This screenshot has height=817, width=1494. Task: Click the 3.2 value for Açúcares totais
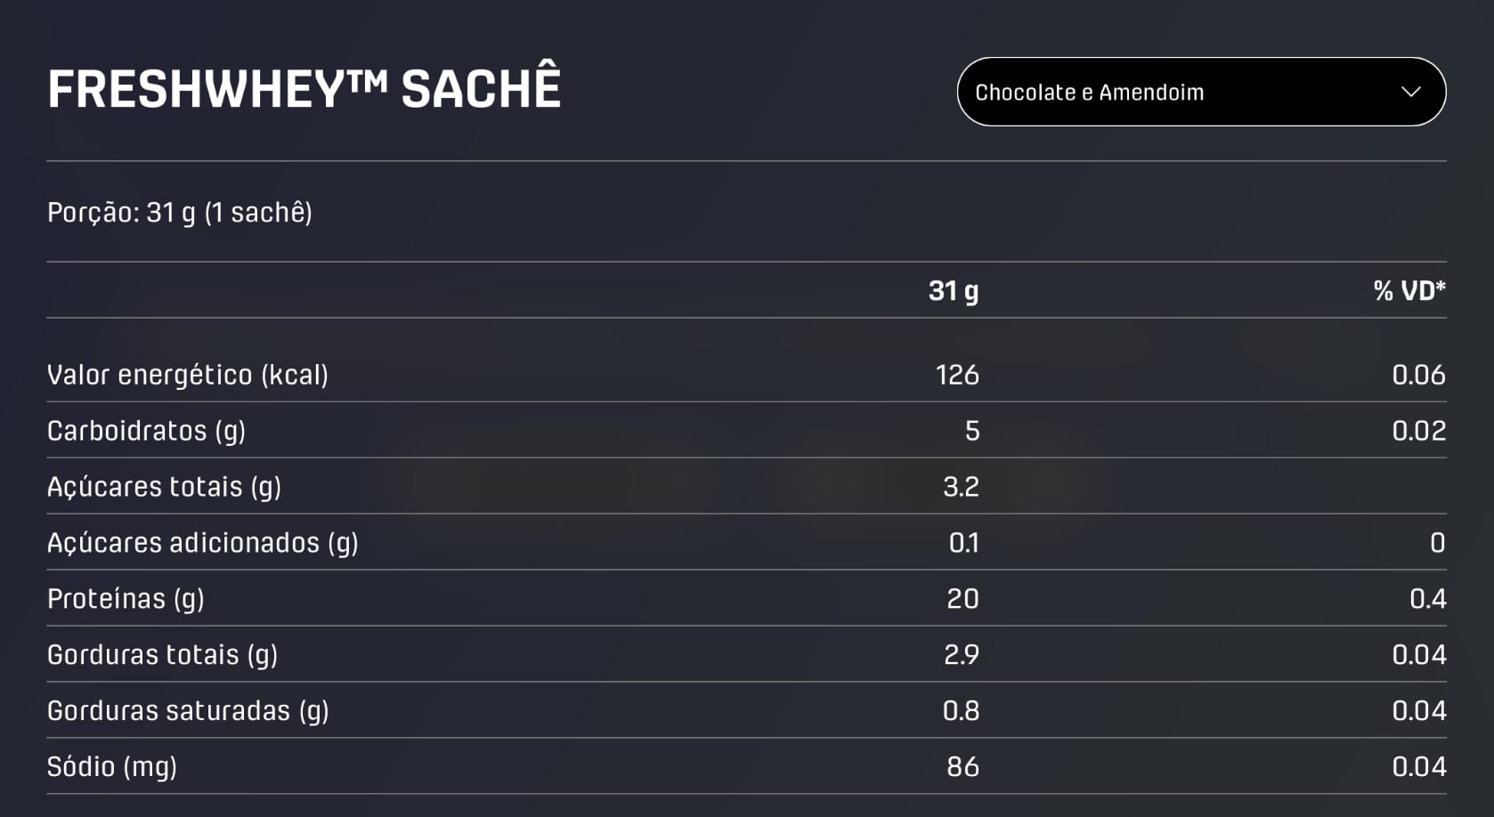pos(961,488)
